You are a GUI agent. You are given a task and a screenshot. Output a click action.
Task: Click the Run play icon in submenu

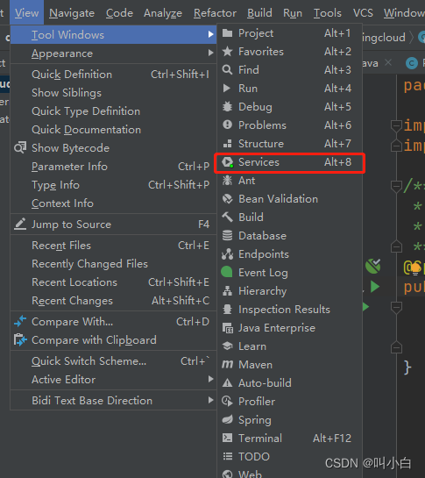tap(227, 89)
